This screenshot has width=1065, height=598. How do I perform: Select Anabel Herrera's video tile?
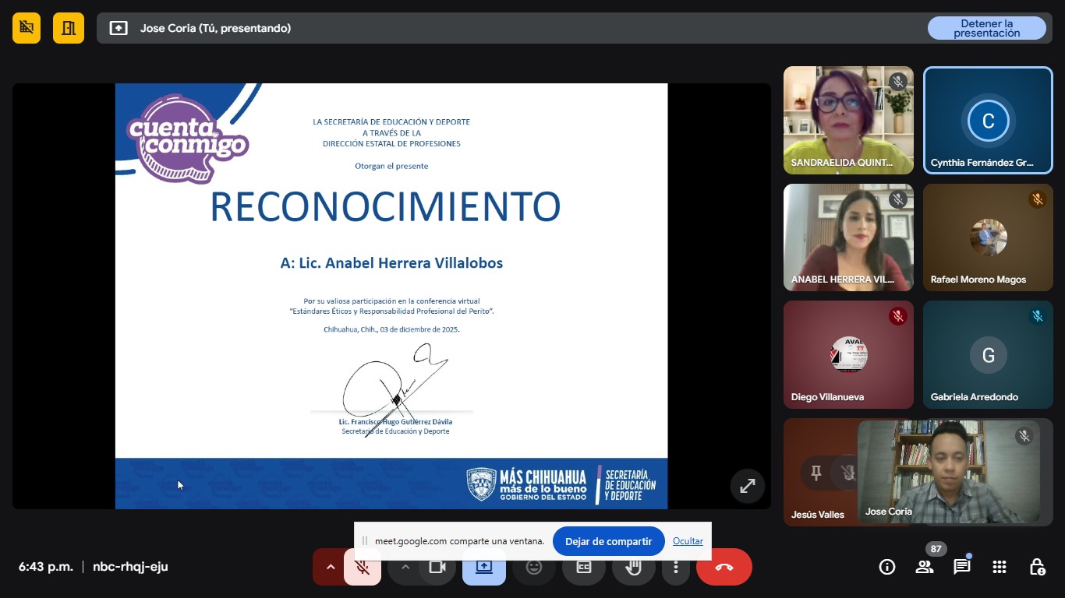[847, 237]
